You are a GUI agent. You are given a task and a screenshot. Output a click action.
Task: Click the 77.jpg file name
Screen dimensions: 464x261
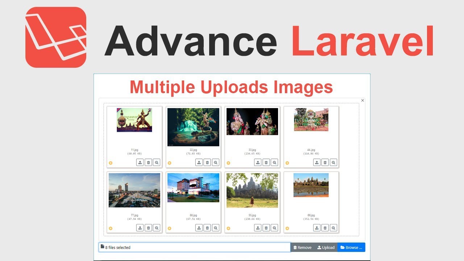(134, 215)
